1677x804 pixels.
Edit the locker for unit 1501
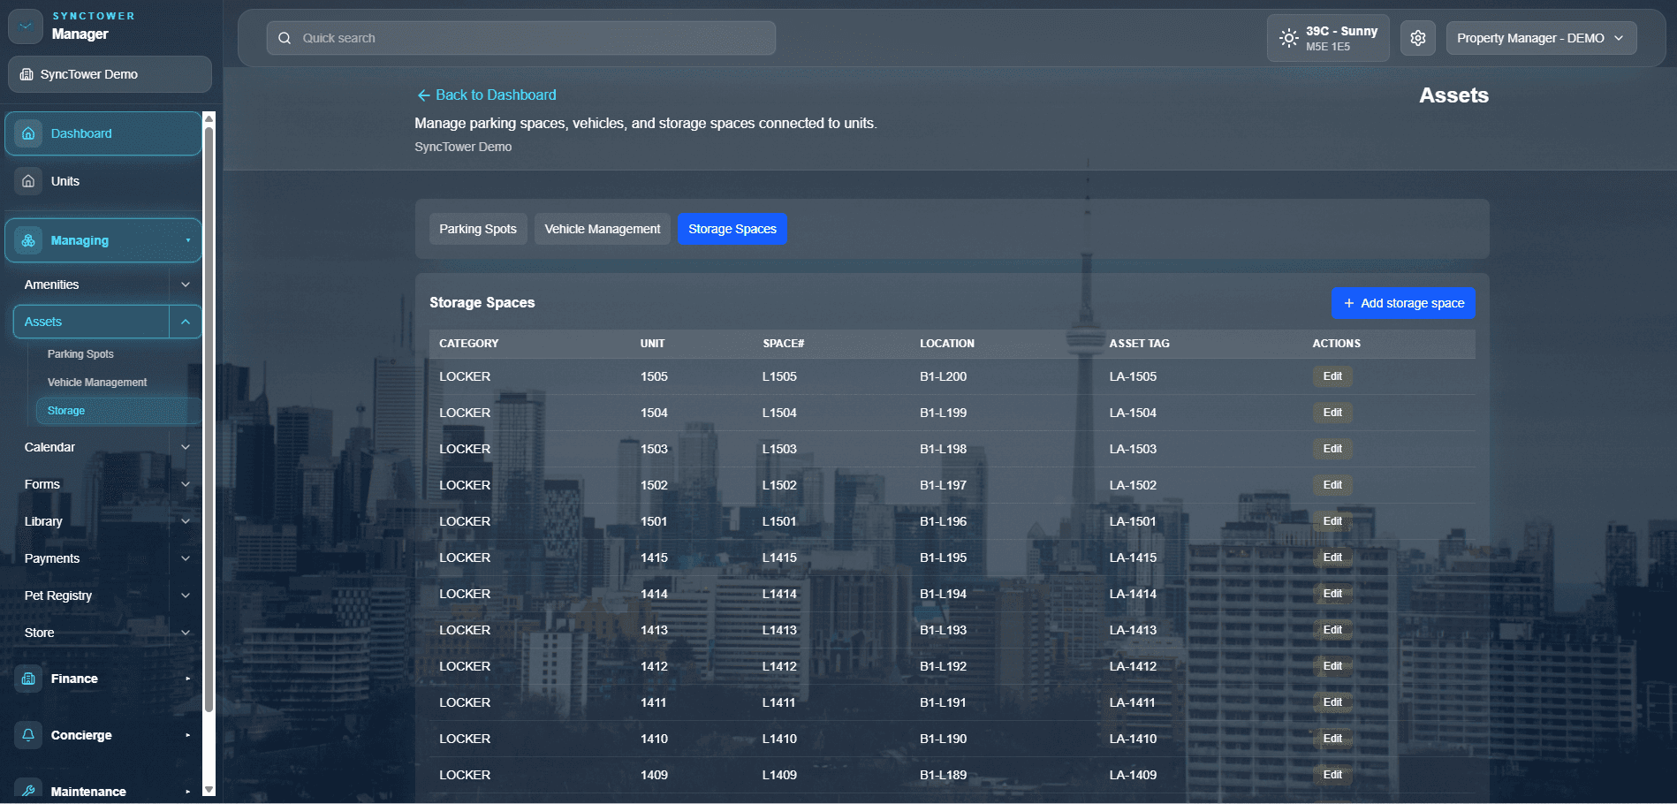pos(1332,521)
